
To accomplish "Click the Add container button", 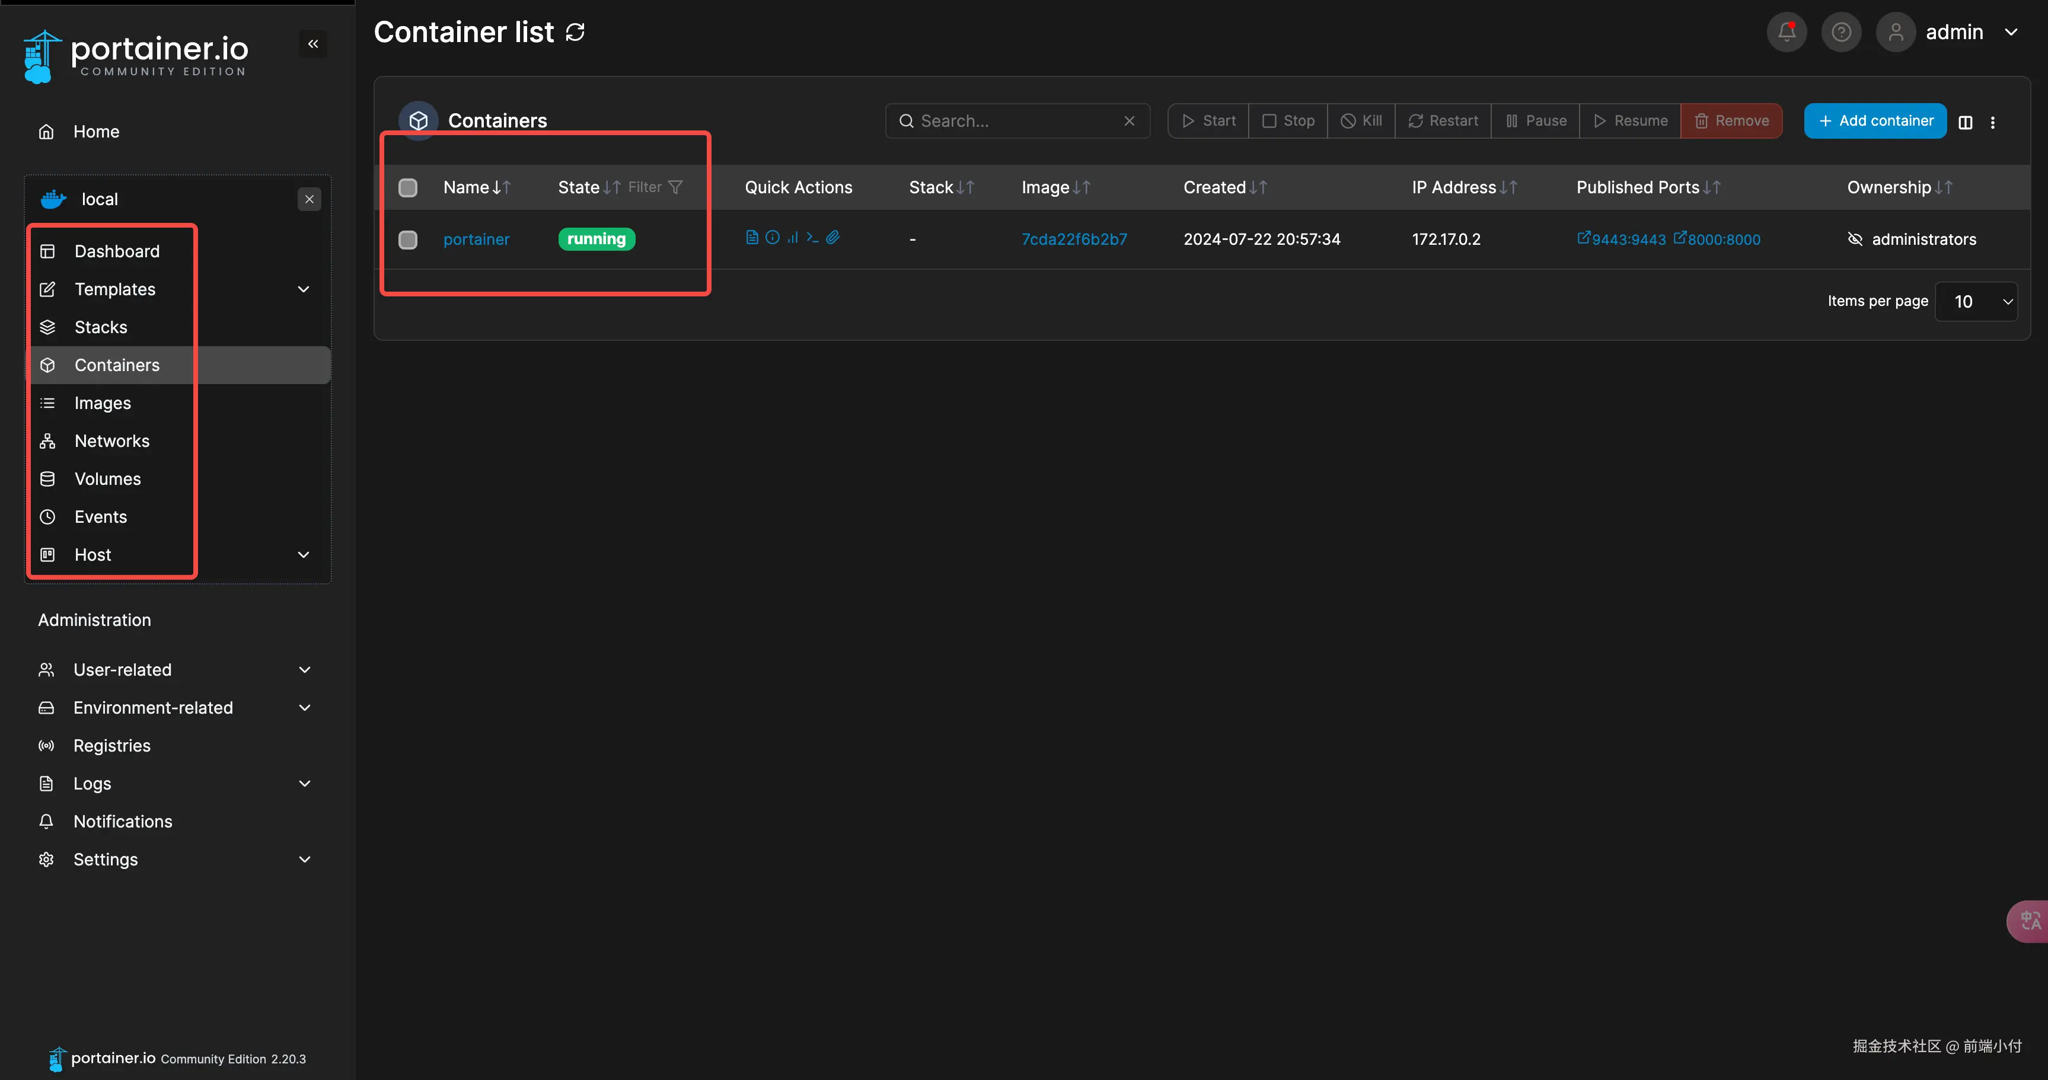I will [x=1875, y=121].
